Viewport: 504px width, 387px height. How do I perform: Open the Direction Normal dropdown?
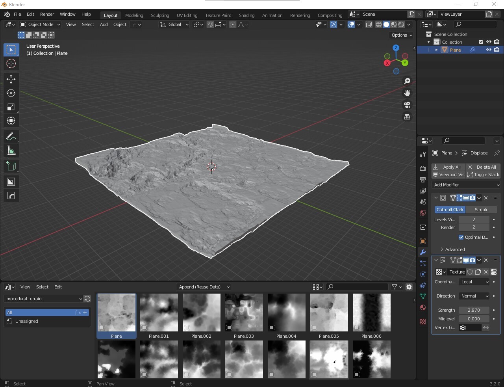(474, 296)
